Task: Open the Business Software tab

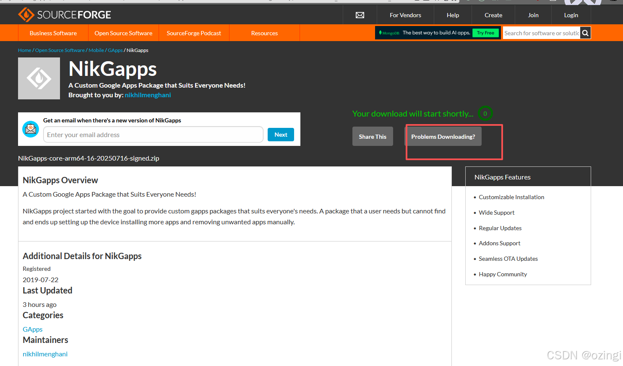Action: pyautogui.click(x=53, y=33)
